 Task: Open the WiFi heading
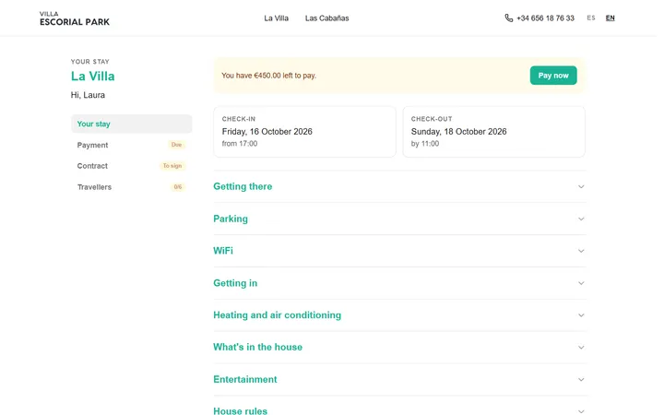click(x=223, y=251)
